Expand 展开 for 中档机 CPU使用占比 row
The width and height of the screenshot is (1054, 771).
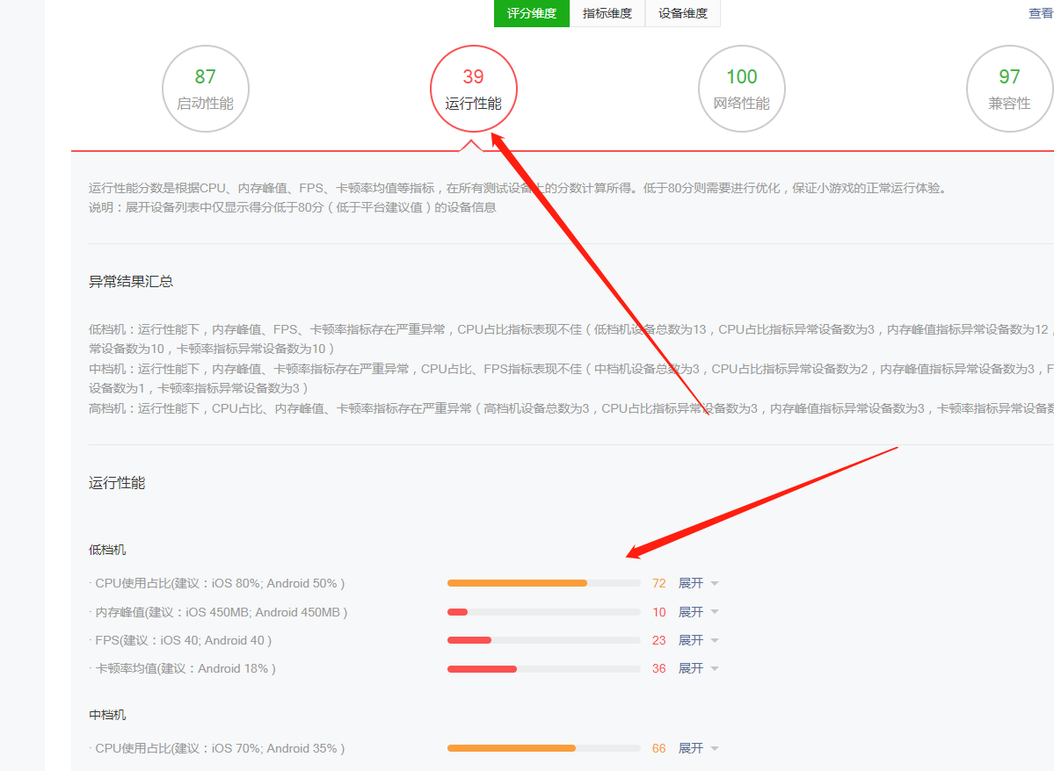click(698, 748)
